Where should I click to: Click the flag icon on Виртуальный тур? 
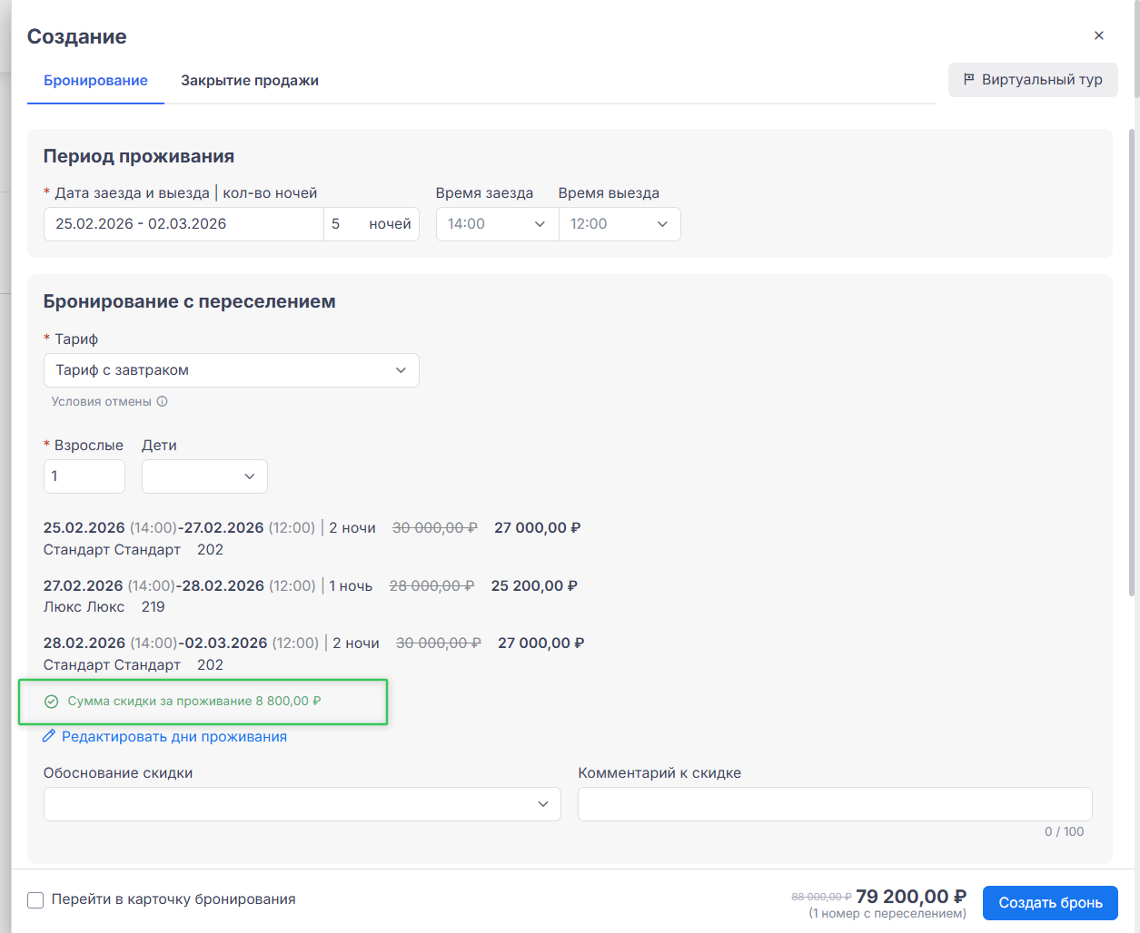pos(969,79)
